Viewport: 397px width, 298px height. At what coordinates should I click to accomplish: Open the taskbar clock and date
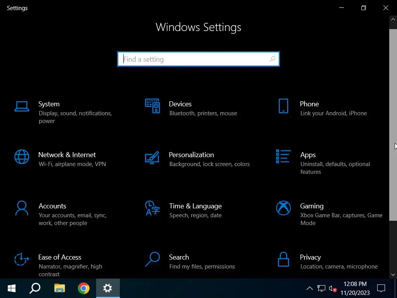pos(355,288)
